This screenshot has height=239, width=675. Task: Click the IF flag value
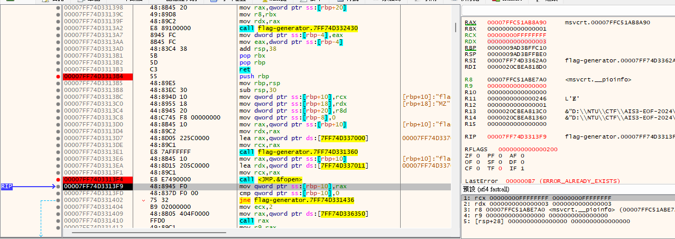[522, 168]
